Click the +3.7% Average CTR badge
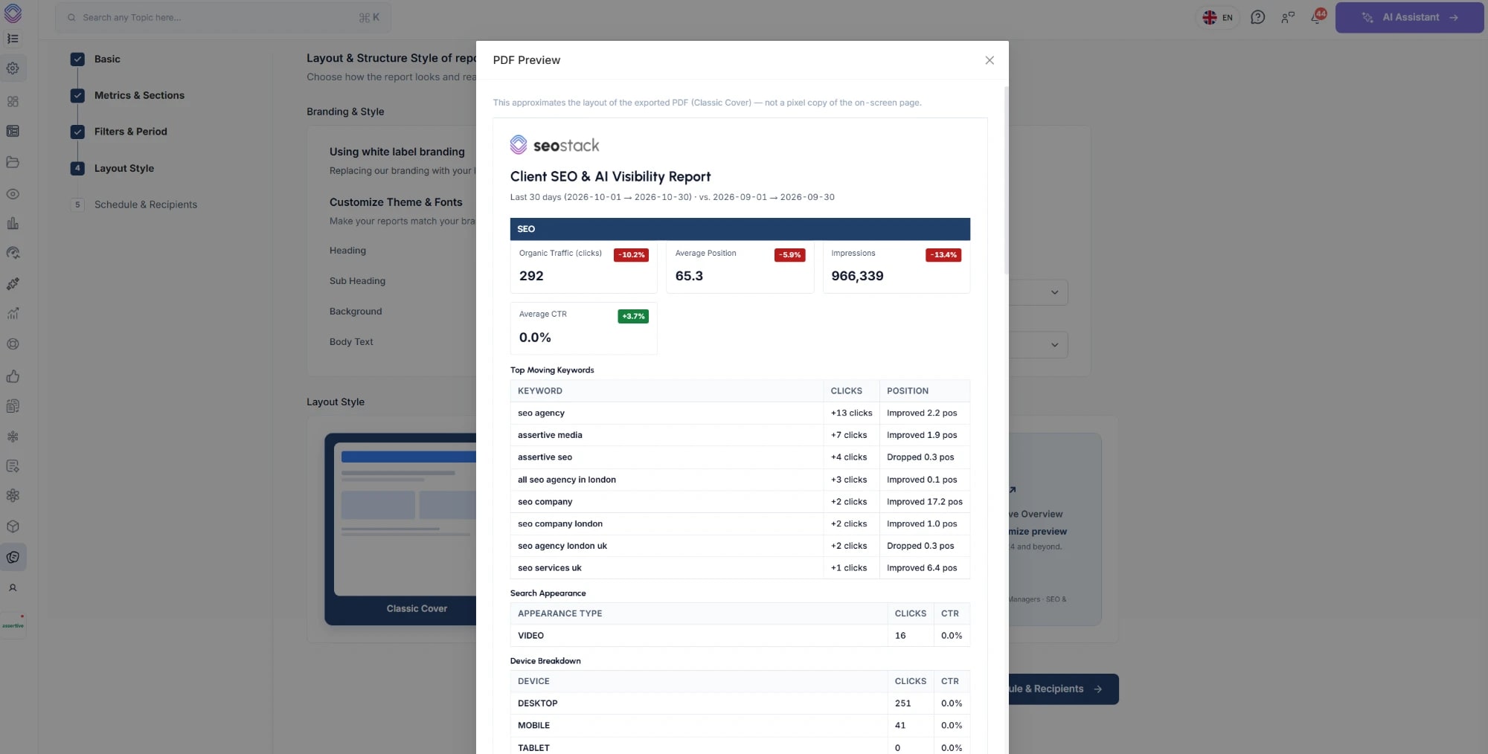1488x754 pixels. pyautogui.click(x=633, y=316)
